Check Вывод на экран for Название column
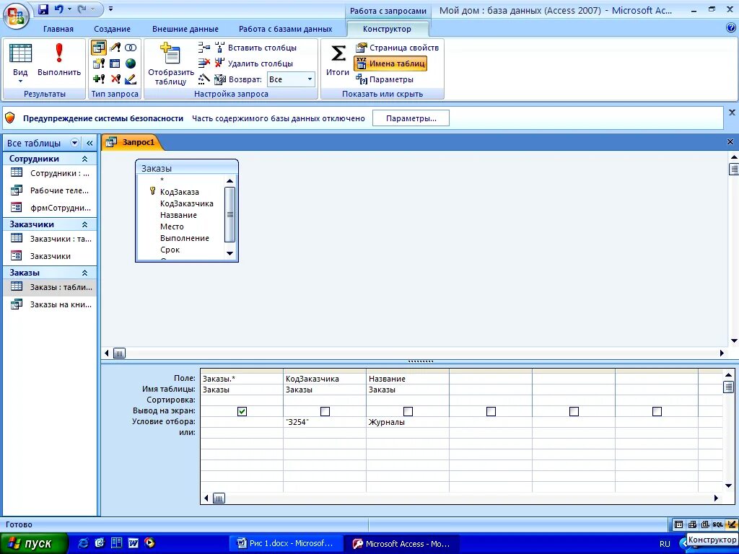Screen dimensions: 739x554 pos(408,411)
